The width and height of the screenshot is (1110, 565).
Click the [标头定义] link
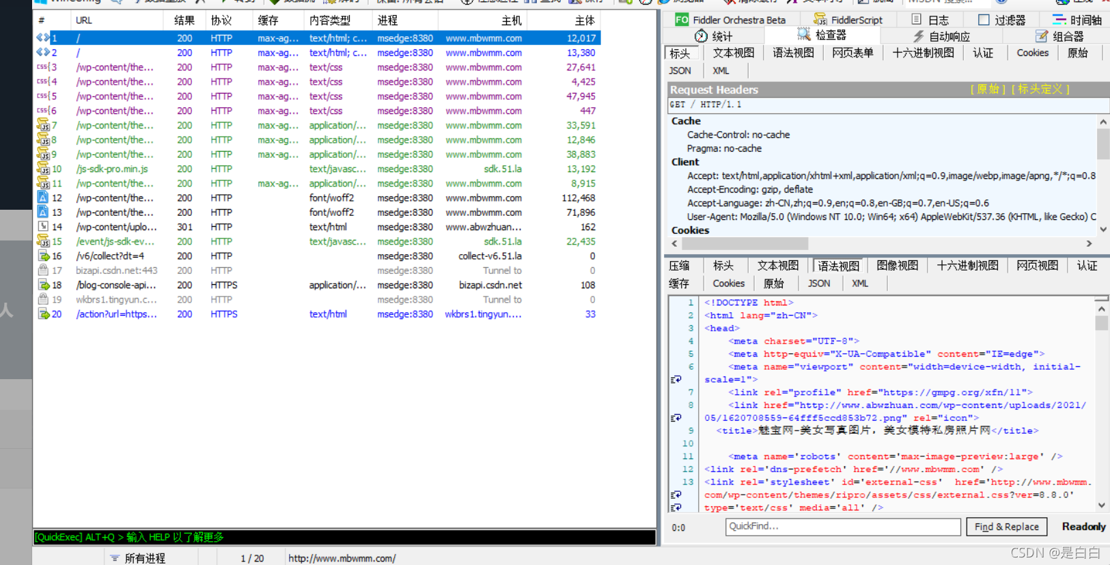1040,89
